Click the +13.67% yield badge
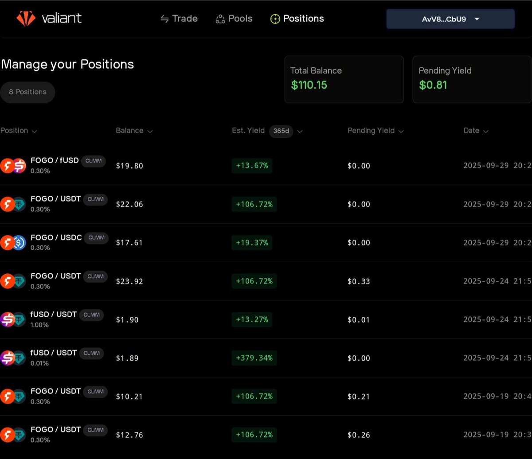 click(x=252, y=166)
